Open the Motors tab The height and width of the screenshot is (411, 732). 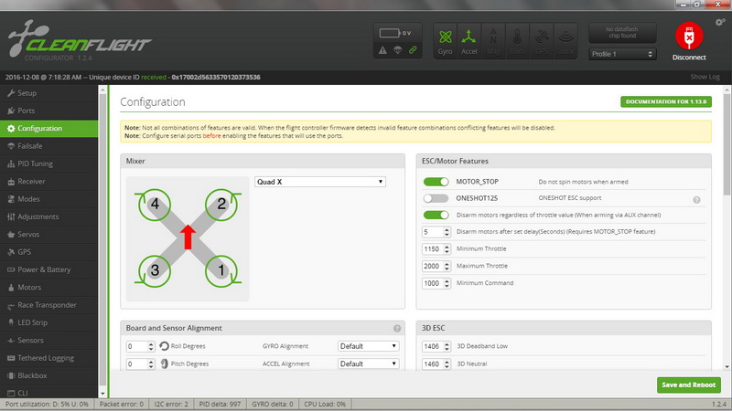coord(49,288)
